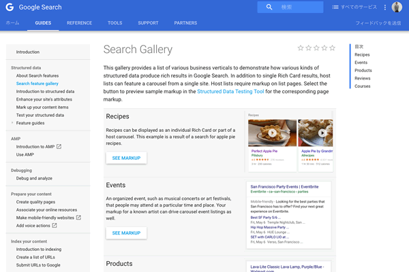
Task: Open Mark up your content items
Action: (x=42, y=107)
